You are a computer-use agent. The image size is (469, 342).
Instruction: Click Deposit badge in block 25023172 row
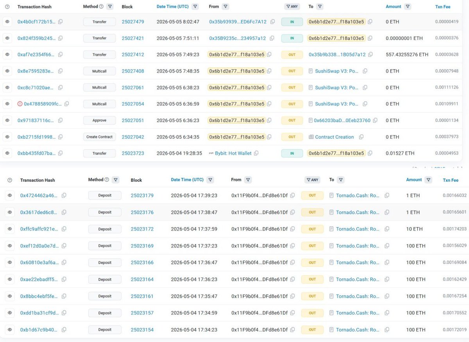pyautogui.click(x=105, y=229)
